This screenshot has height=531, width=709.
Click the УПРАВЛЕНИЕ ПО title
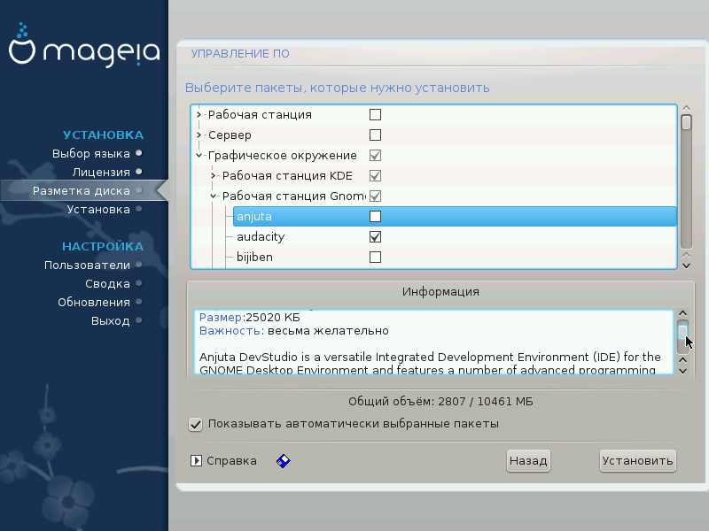tap(240, 54)
